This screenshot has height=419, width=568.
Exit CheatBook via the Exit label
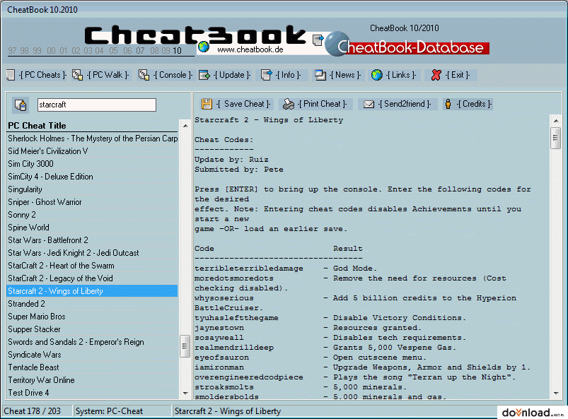[457, 75]
